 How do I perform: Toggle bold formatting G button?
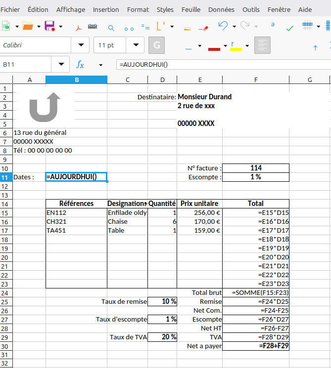point(156,45)
